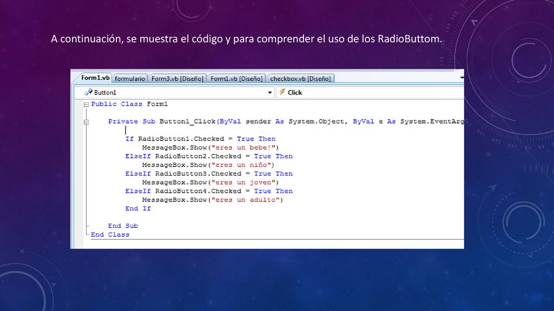
Task: Click the RadioButton4.Checked line
Action: (x=209, y=191)
